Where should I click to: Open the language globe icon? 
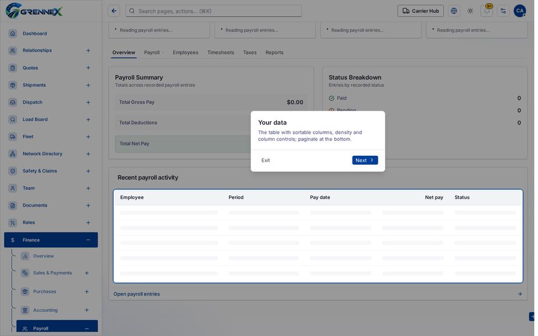coord(453,11)
